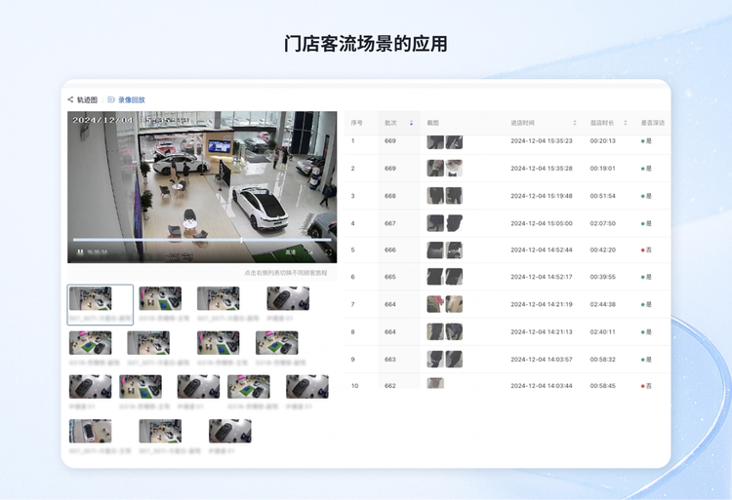Screen dimensions: 732x500
Task: Click batch number 666
Action: click(390, 250)
